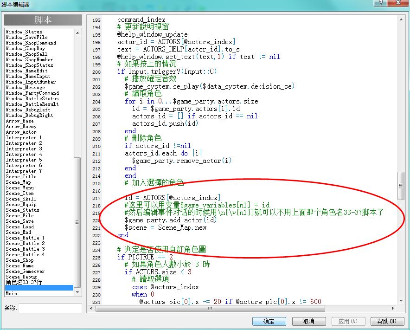Click script list scroll down arrow
Image resolution: width=410 pixels, height=330 pixels.
click(x=77, y=292)
